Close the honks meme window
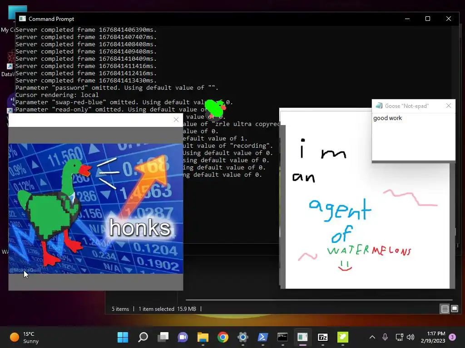Image resolution: width=465 pixels, height=348 pixels. pos(176,120)
